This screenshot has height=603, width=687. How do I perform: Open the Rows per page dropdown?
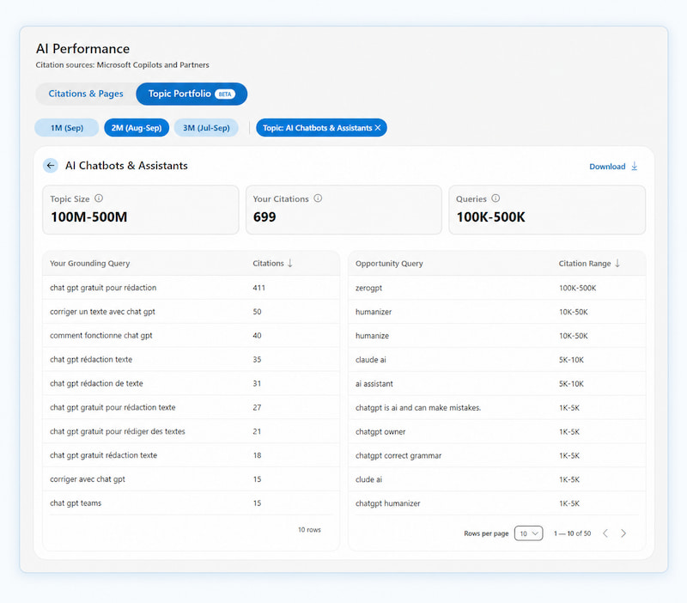[528, 533]
